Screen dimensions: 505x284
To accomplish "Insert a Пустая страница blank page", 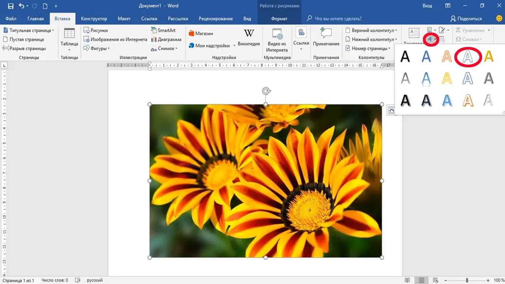I will click(x=23, y=39).
